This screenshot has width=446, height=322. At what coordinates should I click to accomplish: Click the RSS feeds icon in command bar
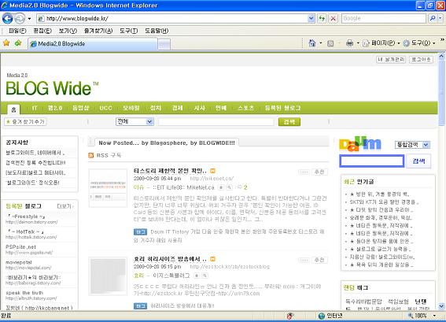click(330, 43)
